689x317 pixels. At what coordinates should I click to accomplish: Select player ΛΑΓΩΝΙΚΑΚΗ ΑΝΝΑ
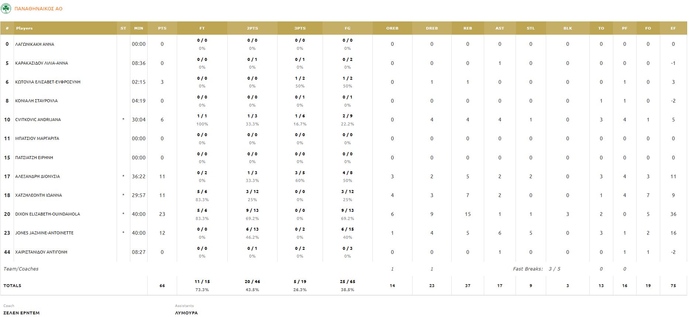tap(35, 44)
